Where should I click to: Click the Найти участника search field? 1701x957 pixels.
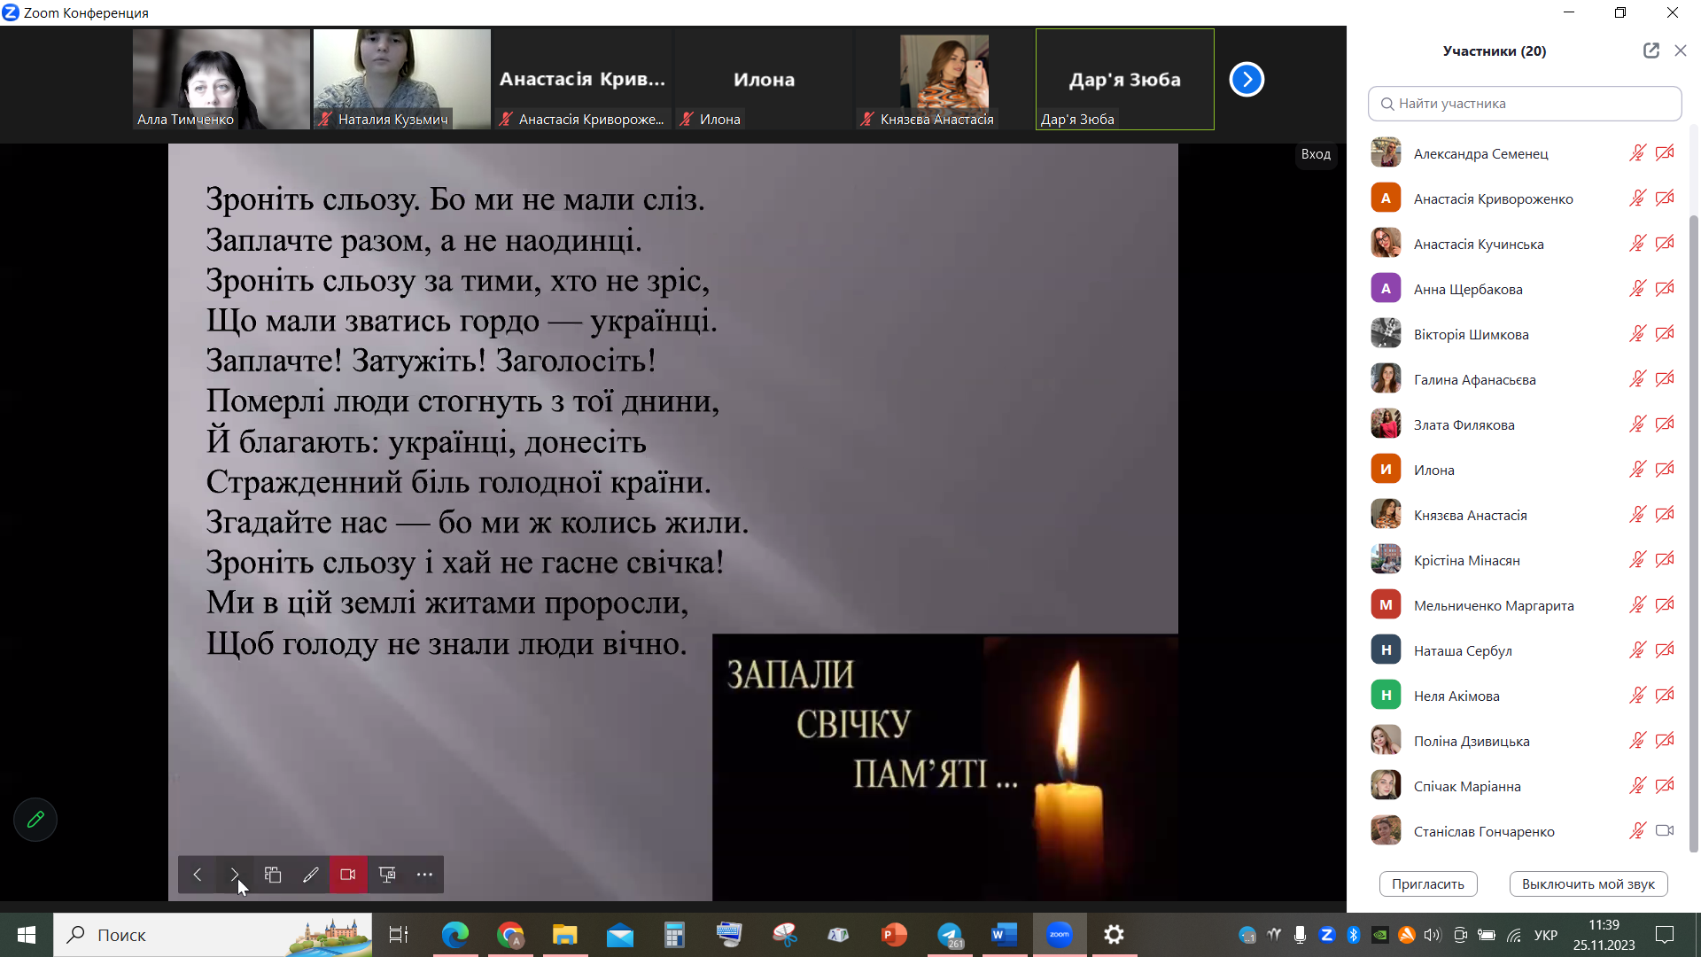[1524, 104]
